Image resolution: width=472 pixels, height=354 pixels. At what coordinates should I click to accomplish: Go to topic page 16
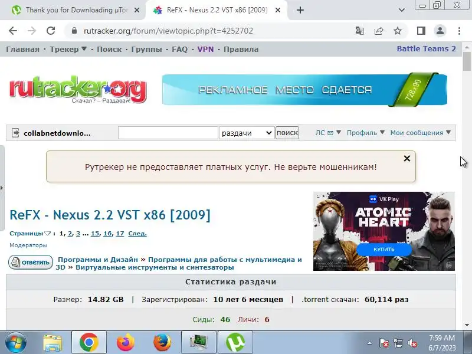[107, 233]
